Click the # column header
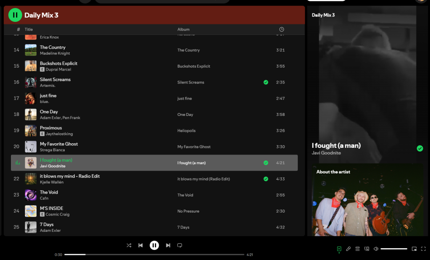The height and width of the screenshot is (260, 430). [x=18, y=29]
